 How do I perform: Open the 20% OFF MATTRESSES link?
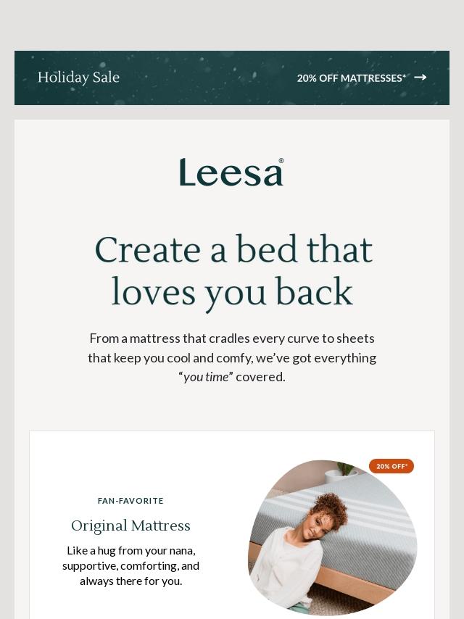coord(351,78)
